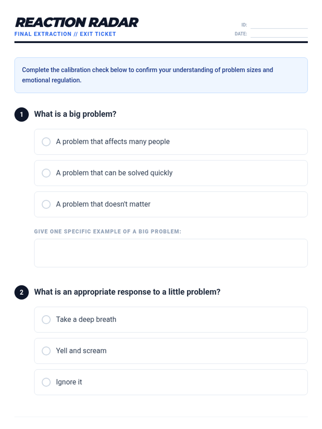The height and width of the screenshot is (429, 322).
Task: Choose 'A problem that can be solved quickly'
Action: (x=46, y=173)
